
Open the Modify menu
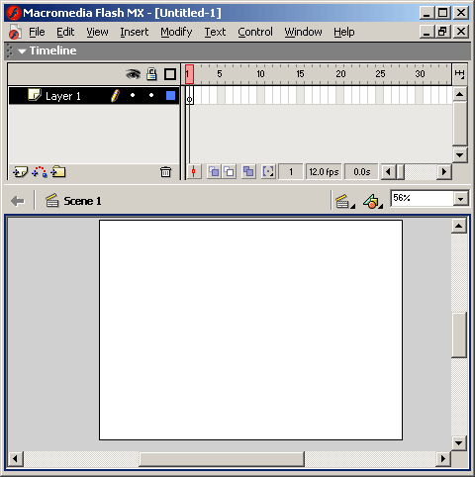click(x=176, y=32)
